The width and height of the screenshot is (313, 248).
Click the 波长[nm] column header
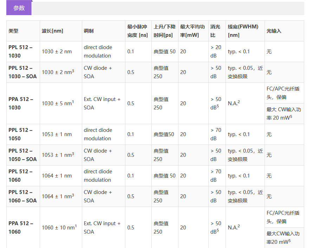coord(52,31)
